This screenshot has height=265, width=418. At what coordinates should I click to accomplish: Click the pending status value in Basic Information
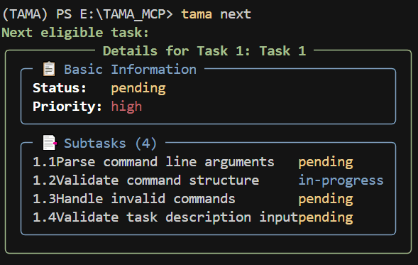pyautogui.click(x=138, y=89)
